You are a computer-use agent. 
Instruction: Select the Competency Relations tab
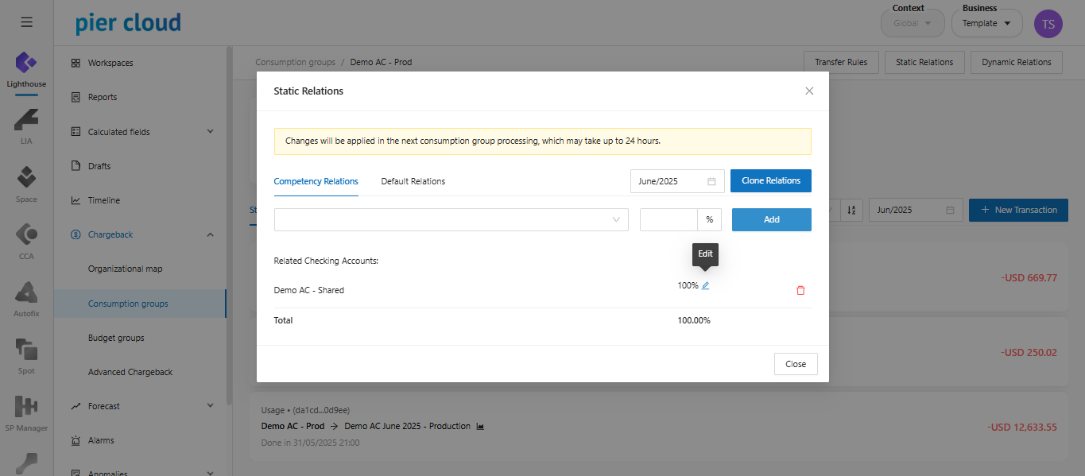click(316, 181)
